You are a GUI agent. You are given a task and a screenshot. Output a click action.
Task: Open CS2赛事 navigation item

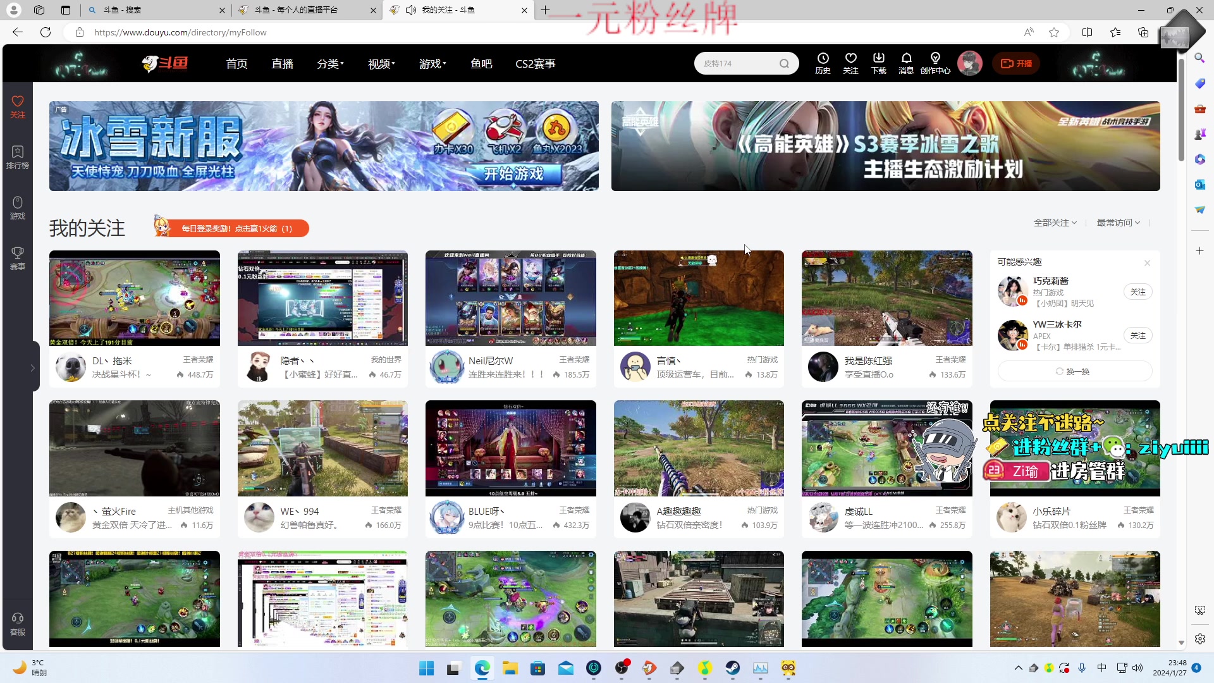pyautogui.click(x=536, y=64)
